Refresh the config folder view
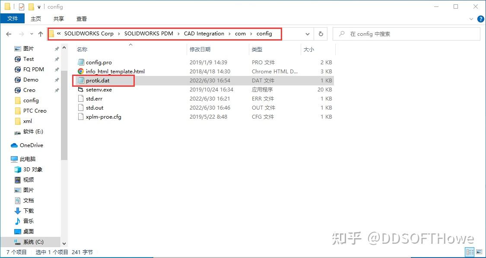 pyautogui.click(x=320, y=34)
